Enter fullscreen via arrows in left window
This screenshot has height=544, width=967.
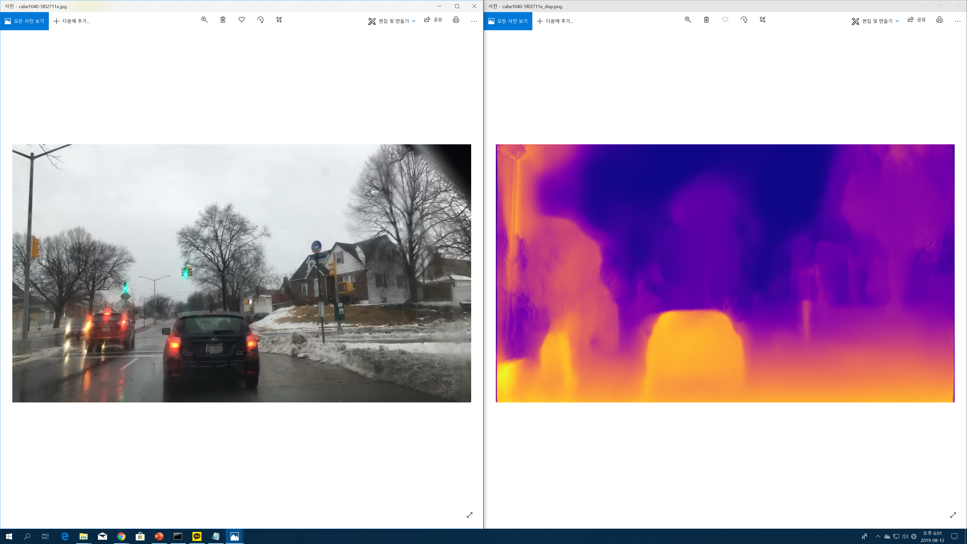pyautogui.click(x=469, y=515)
